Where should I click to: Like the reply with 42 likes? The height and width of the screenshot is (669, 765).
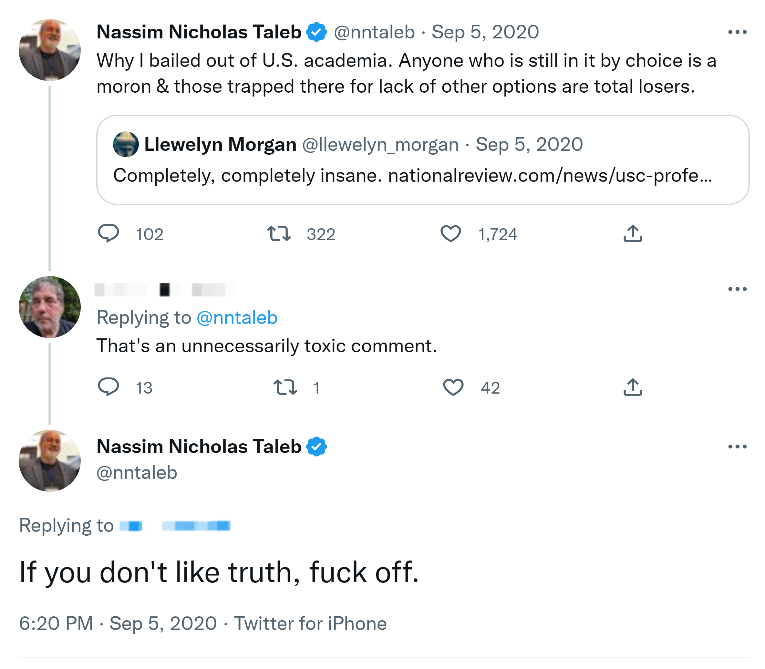(453, 387)
